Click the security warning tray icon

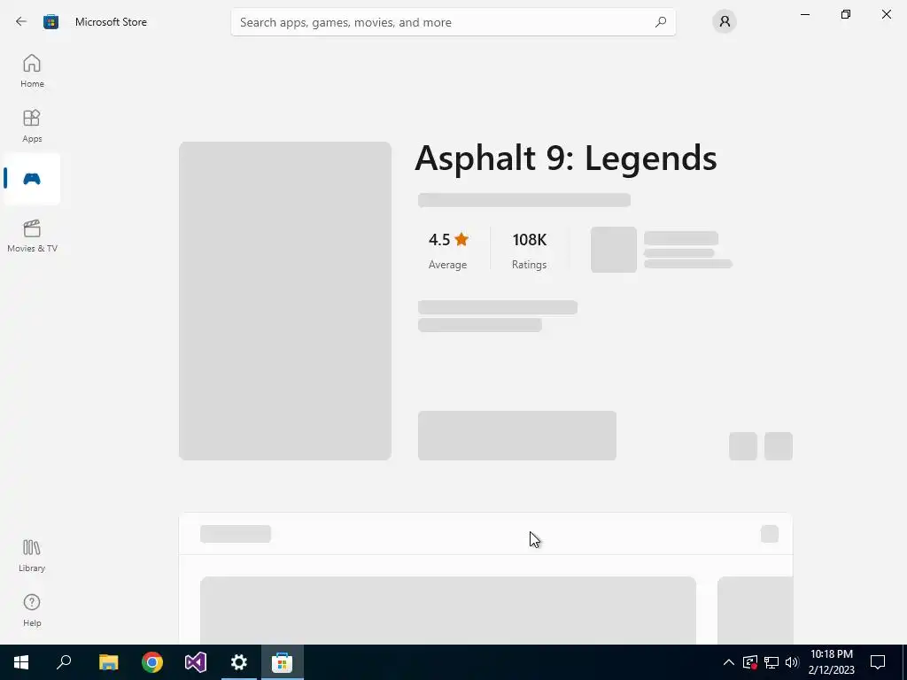tap(749, 662)
